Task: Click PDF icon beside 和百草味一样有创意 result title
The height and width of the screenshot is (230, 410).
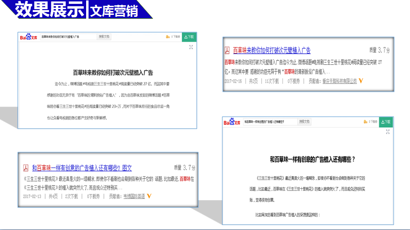Action: tap(26, 168)
